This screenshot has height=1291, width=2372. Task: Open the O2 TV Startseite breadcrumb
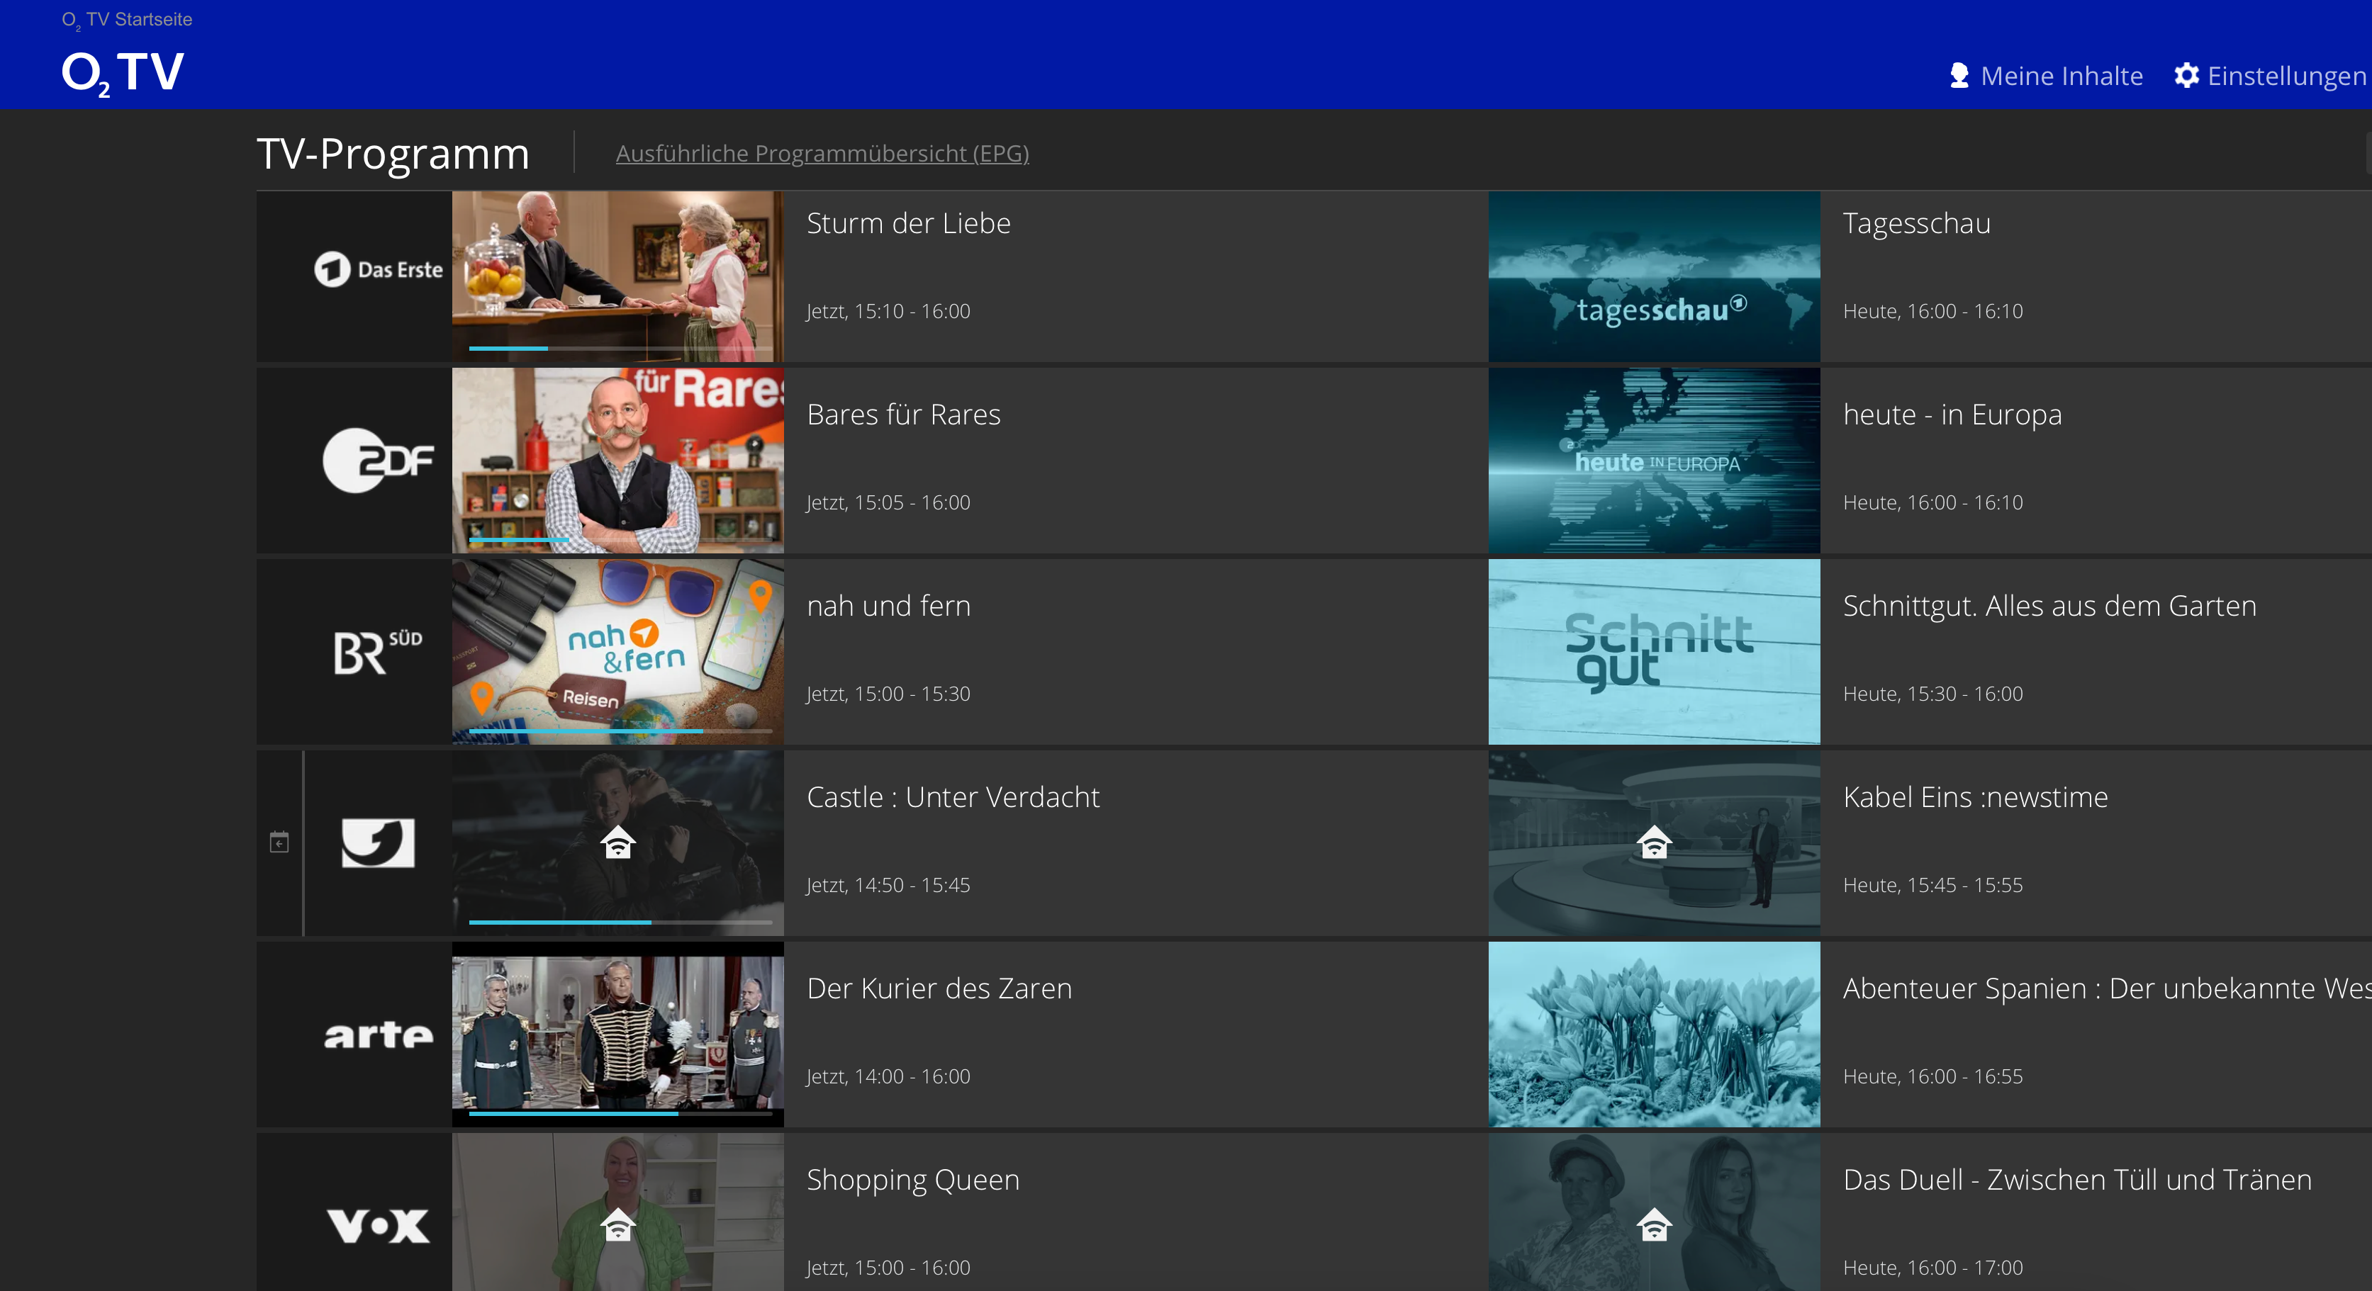(127, 19)
